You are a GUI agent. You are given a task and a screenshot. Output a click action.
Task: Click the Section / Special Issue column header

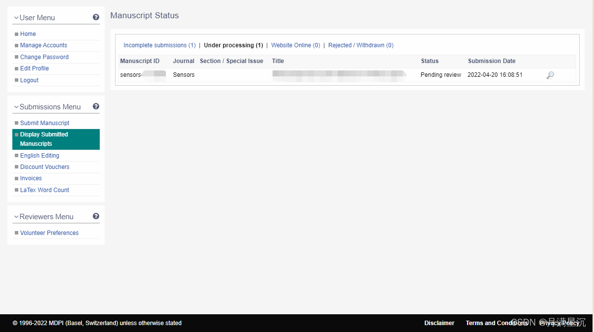click(232, 61)
